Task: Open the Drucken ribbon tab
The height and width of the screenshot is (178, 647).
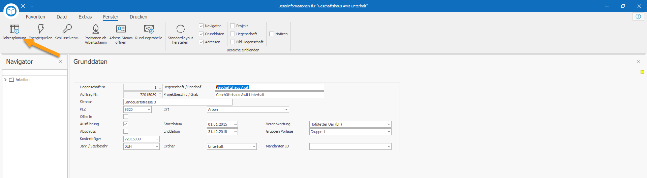Action: click(x=138, y=17)
